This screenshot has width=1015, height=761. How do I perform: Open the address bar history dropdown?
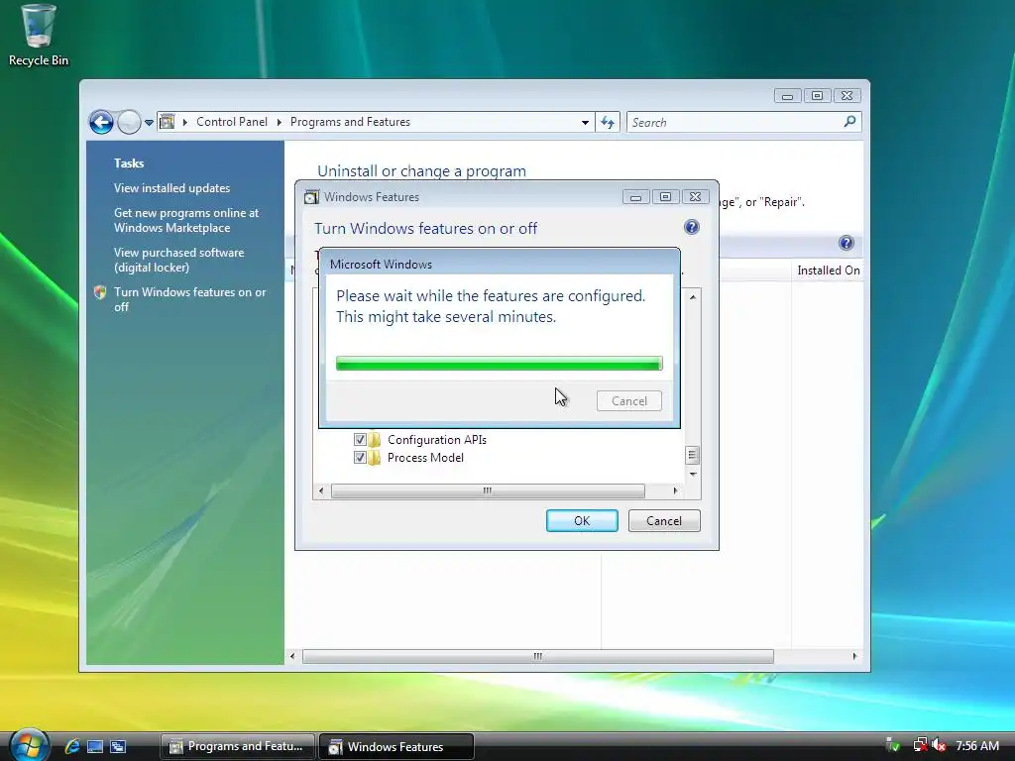pyautogui.click(x=585, y=122)
